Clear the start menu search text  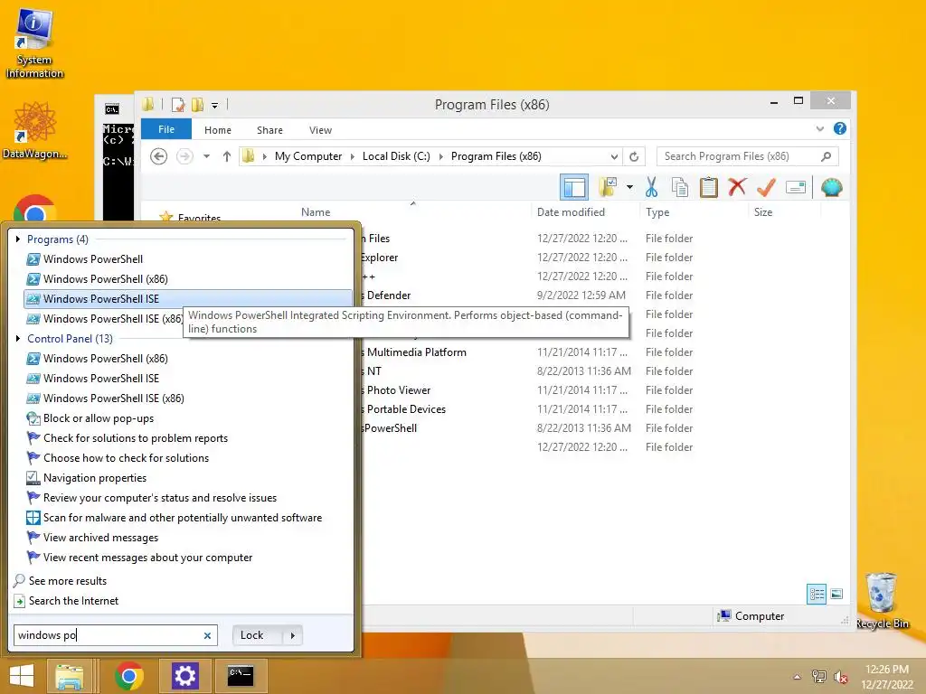[207, 635]
